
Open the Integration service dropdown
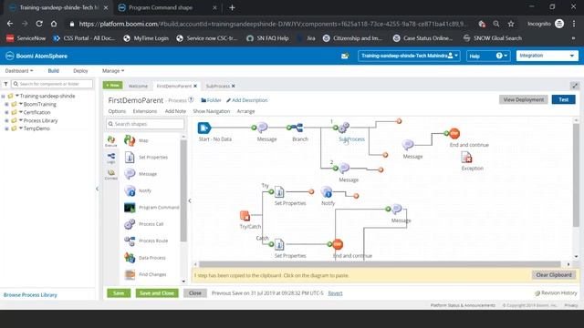(547, 56)
